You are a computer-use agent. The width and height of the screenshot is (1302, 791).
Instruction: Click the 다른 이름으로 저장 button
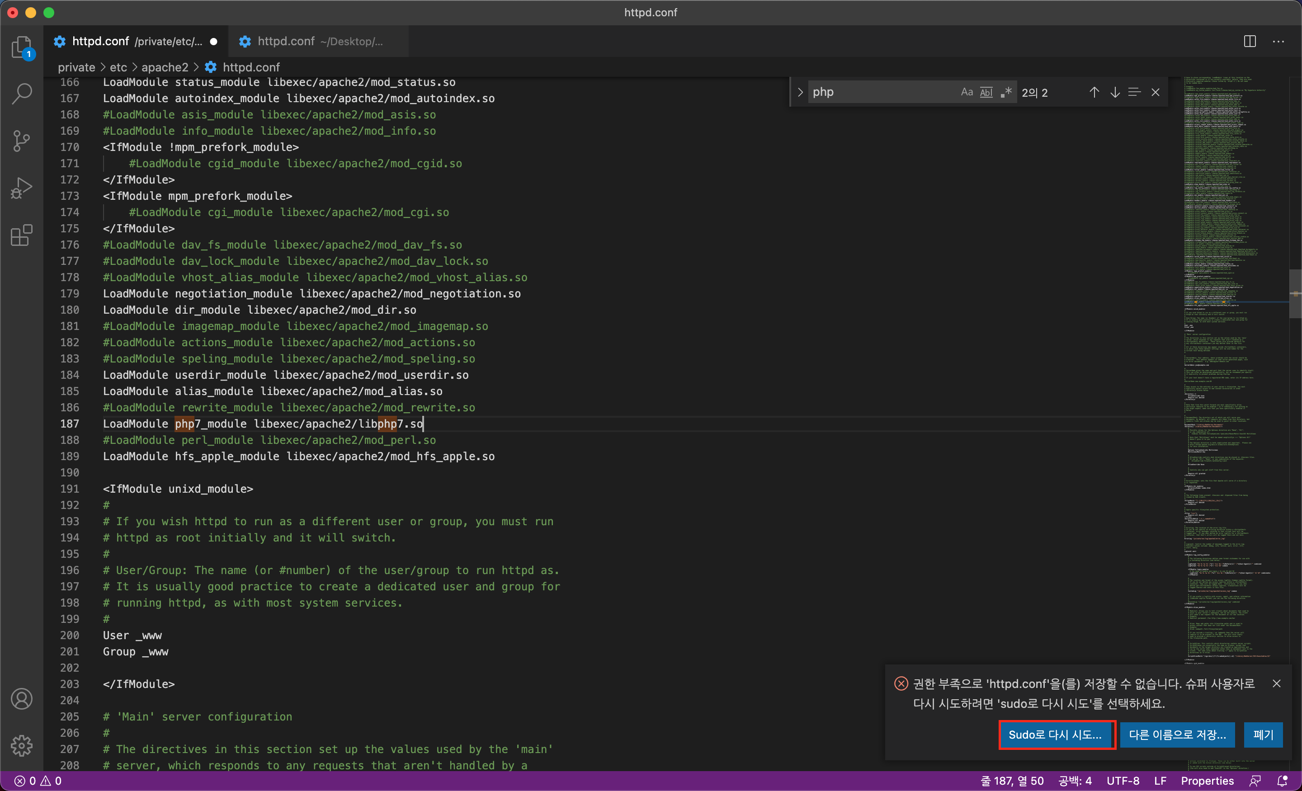point(1177,734)
